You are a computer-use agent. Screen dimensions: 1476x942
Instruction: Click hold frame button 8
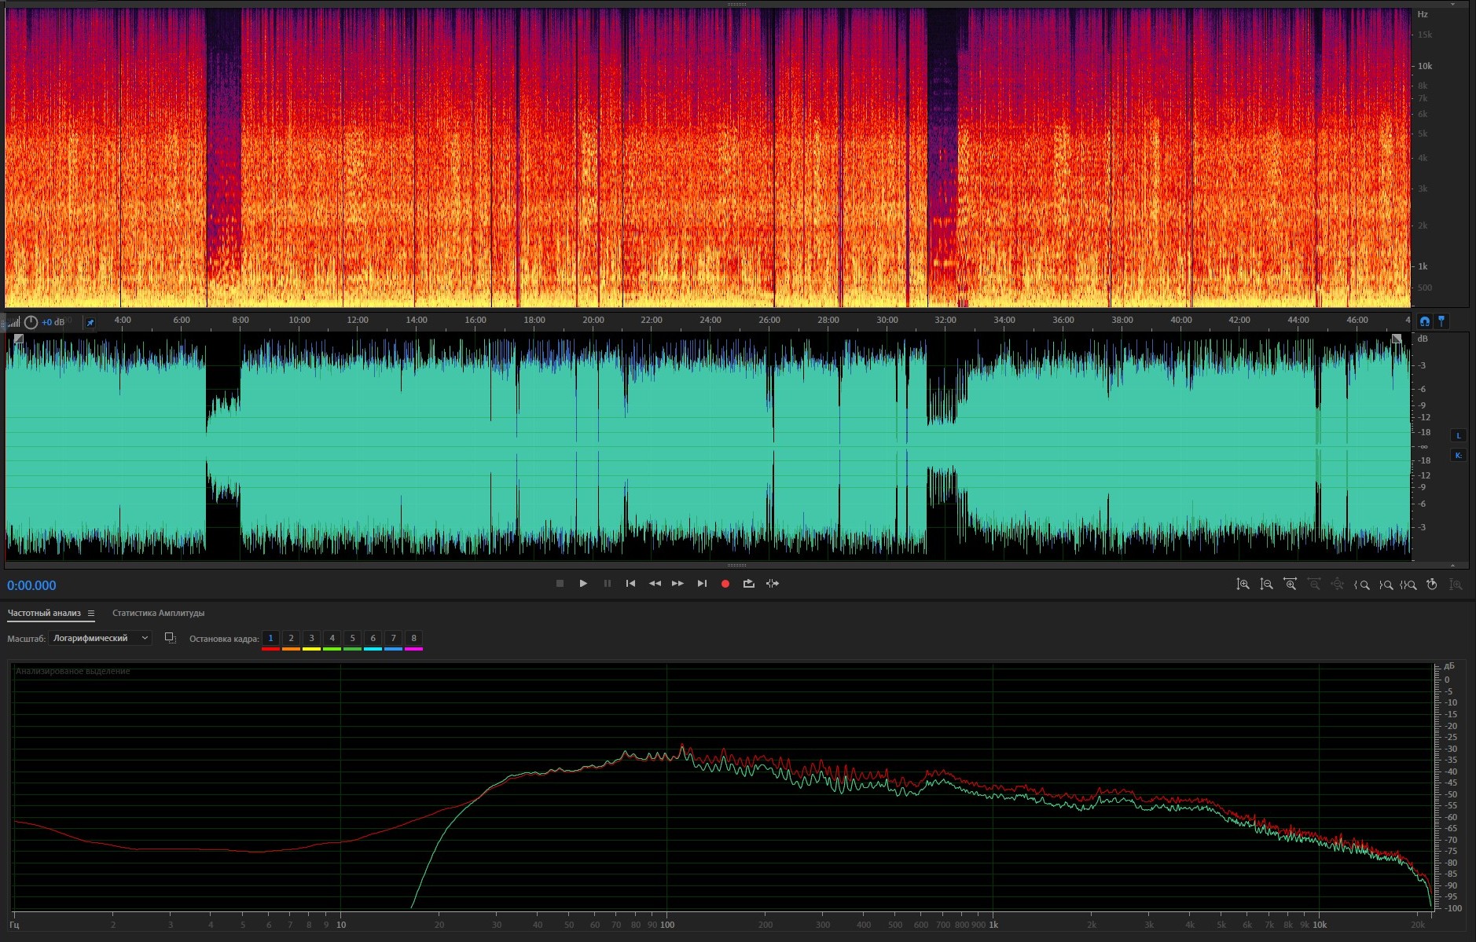coord(413,639)
